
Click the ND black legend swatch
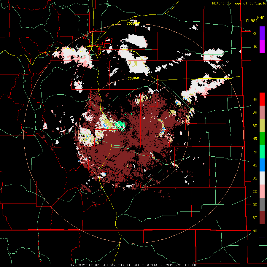pos(262,231)
